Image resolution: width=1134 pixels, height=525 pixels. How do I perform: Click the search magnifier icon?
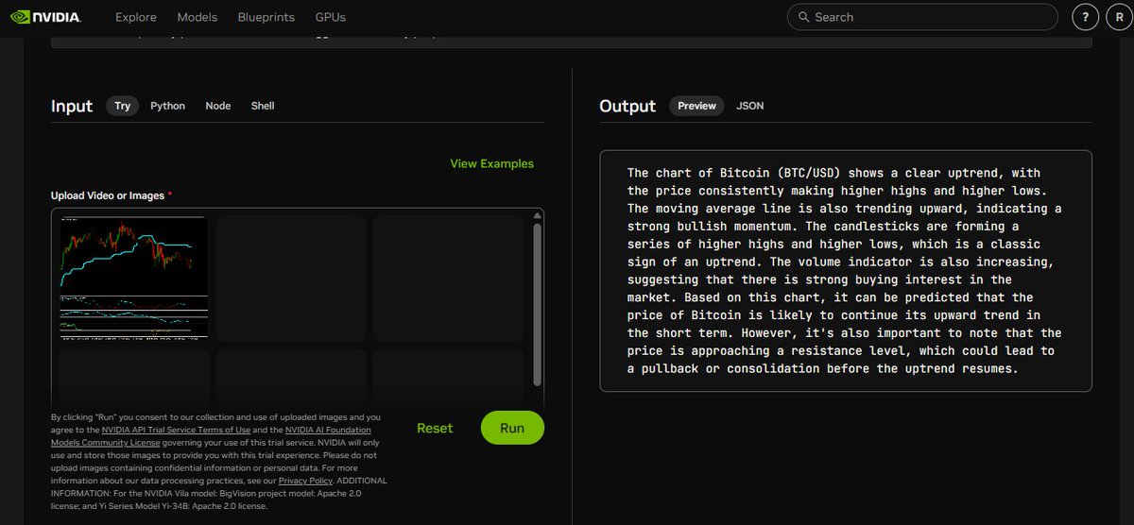(x=803, y=17)
